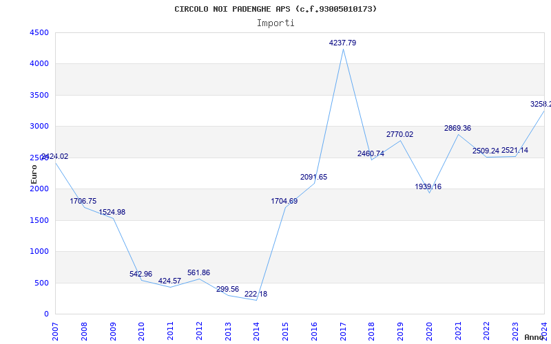Click the 2022 x-axis year
Image resolution: width=551 pixels, height=344 pixels.
(x=487, y=332)
